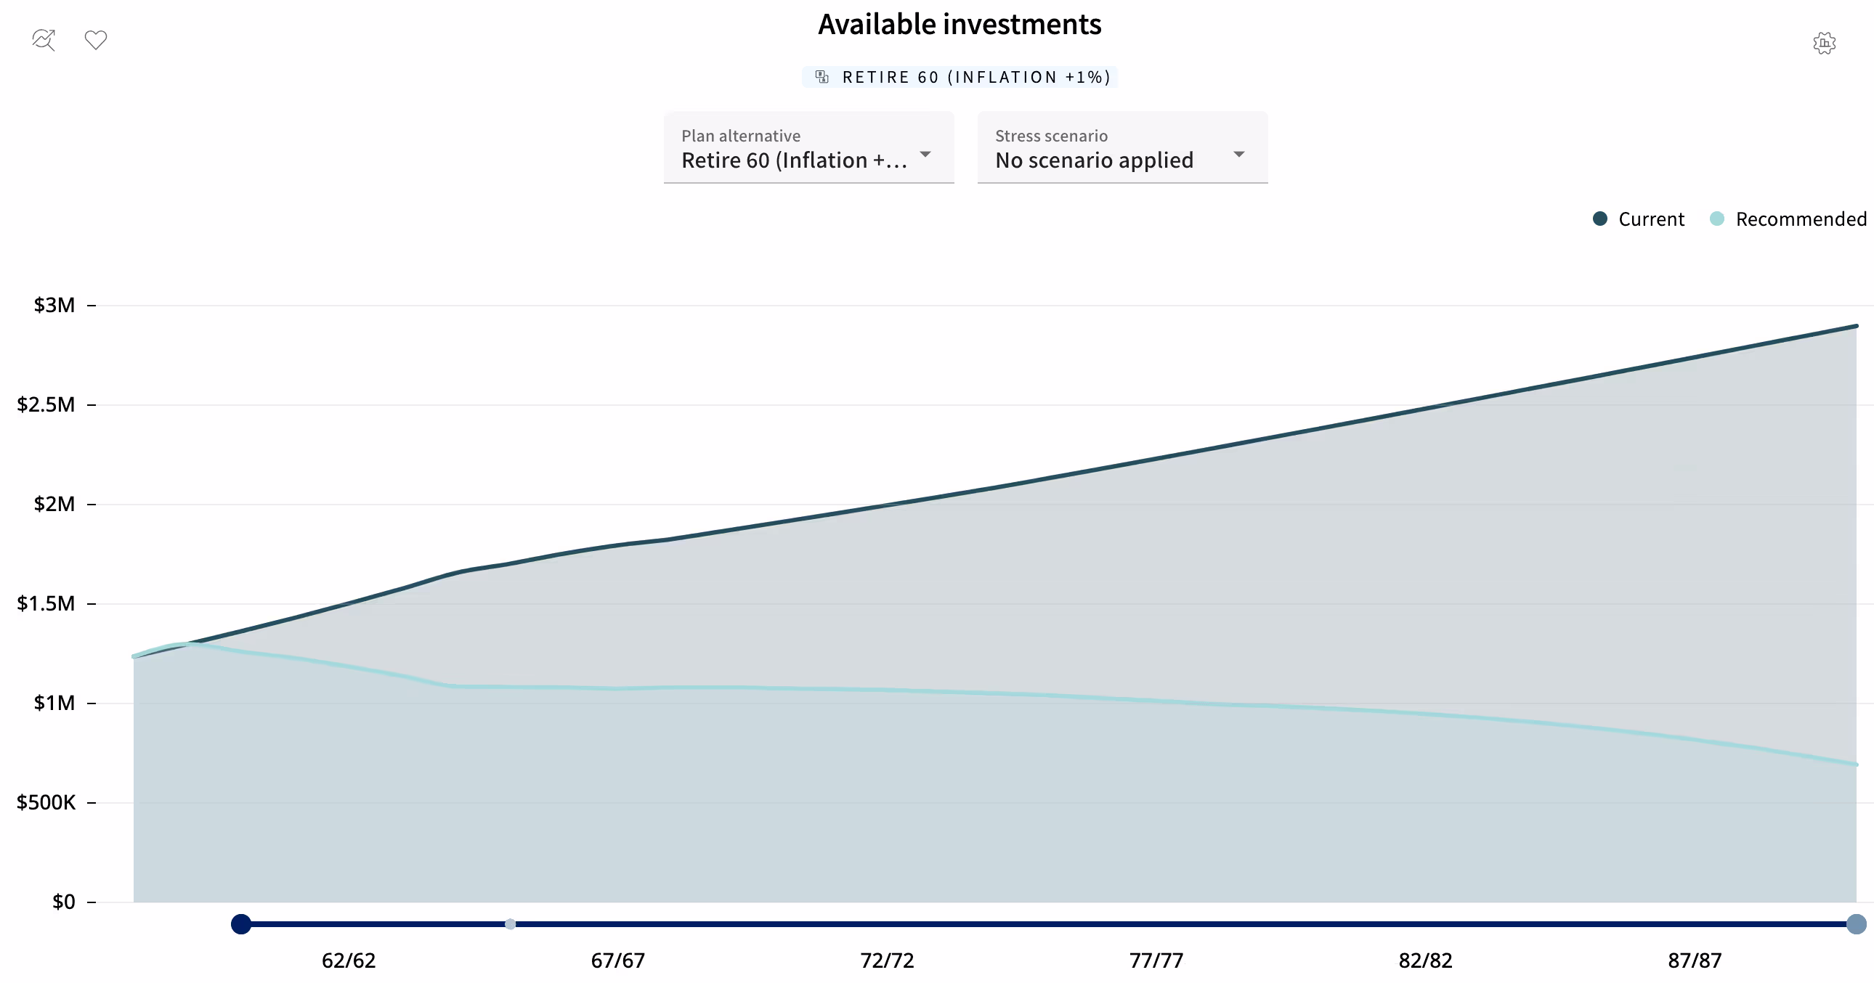The image size is (1874, 983).
Task: Click the $0 y-axis label
Action: click(63, 902)
